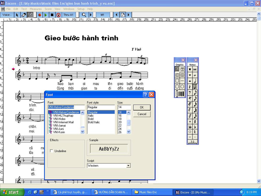Open the Measures menu

tap(35, 9)
